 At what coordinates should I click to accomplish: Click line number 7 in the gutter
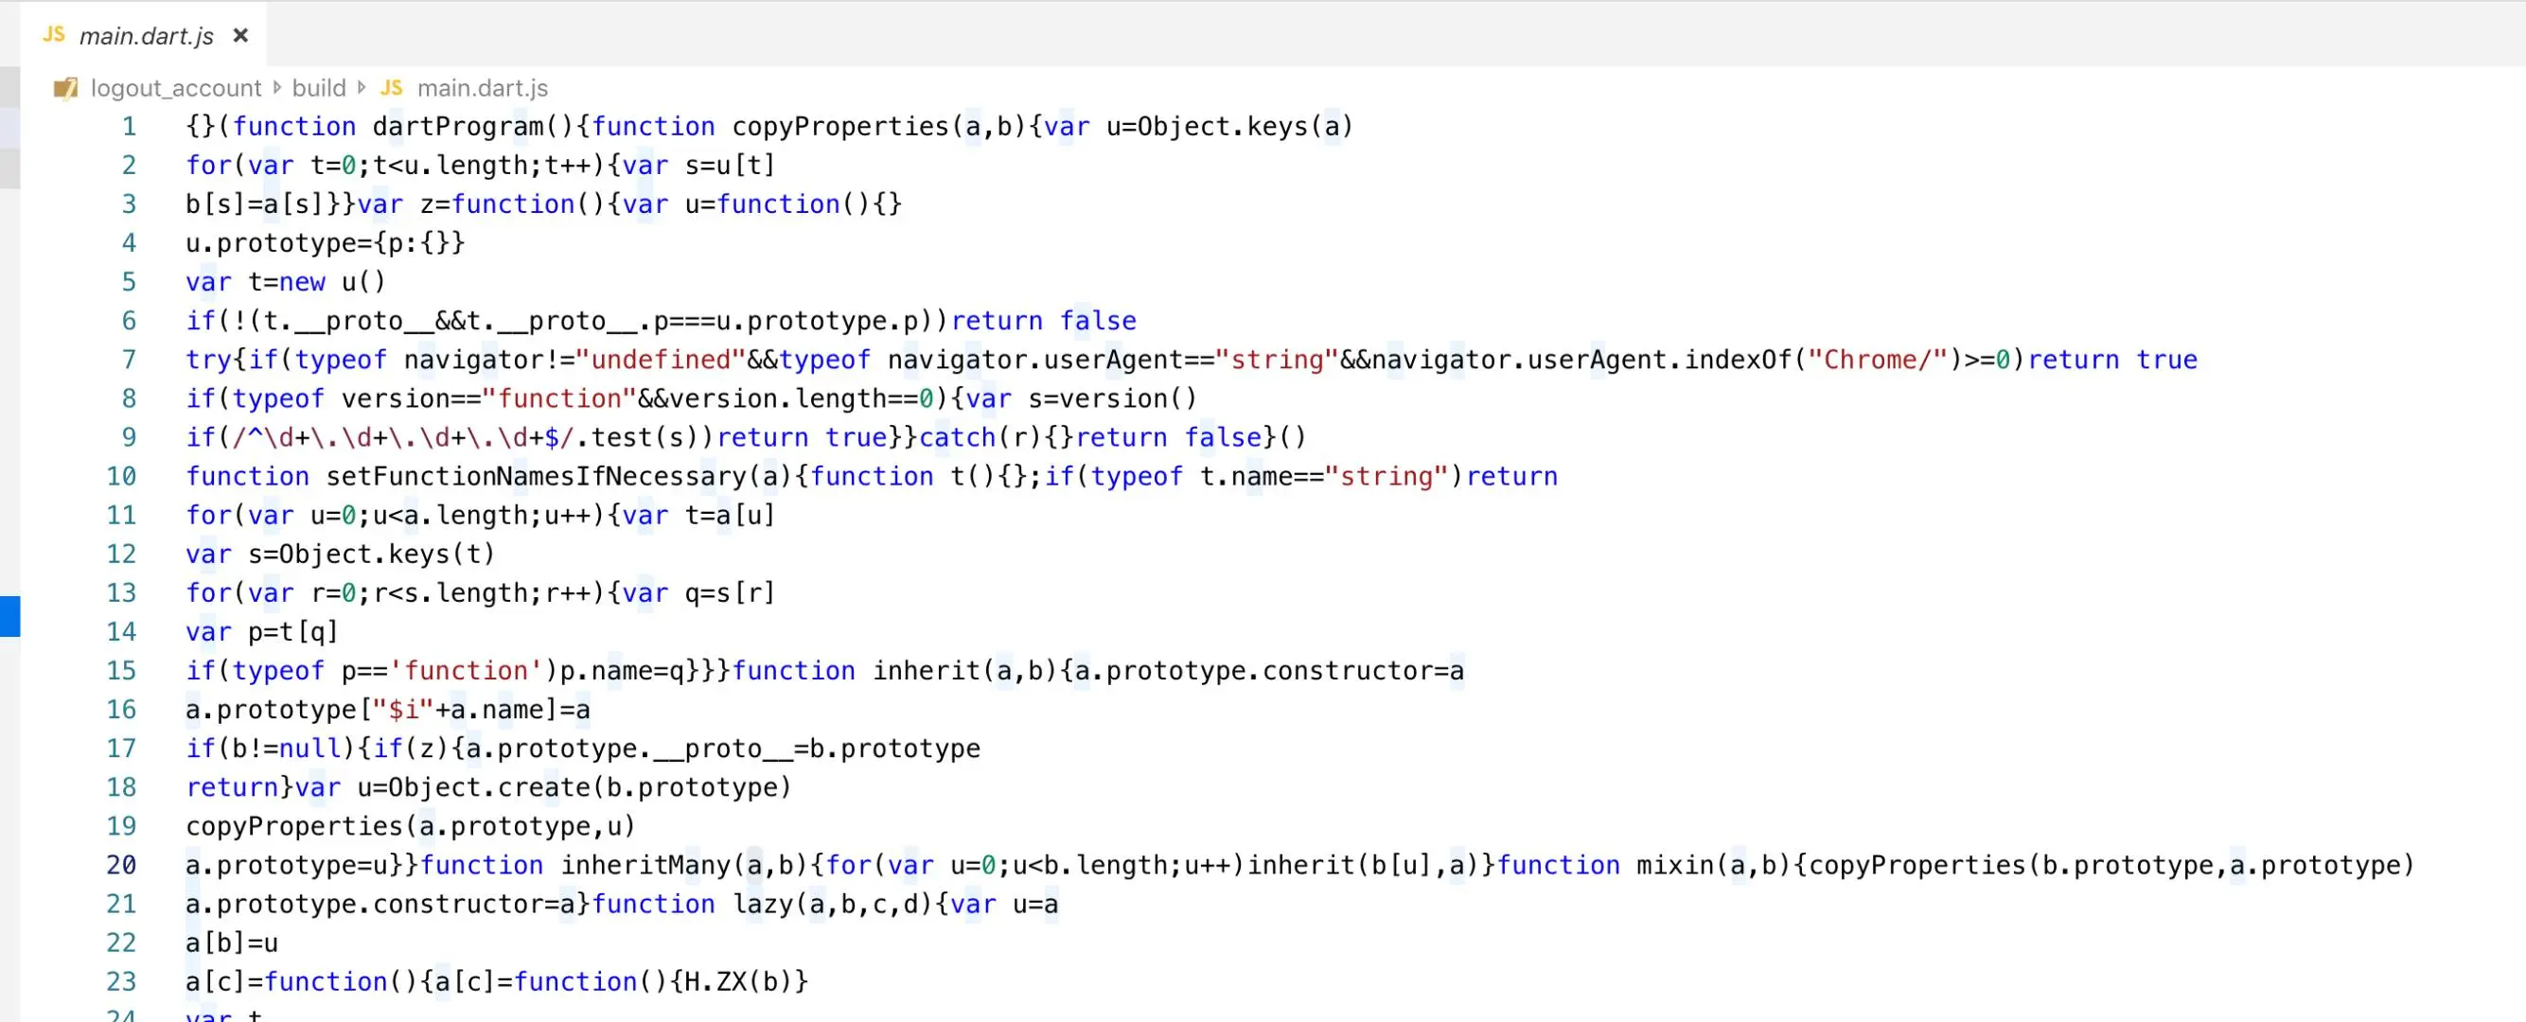(129, 360)
